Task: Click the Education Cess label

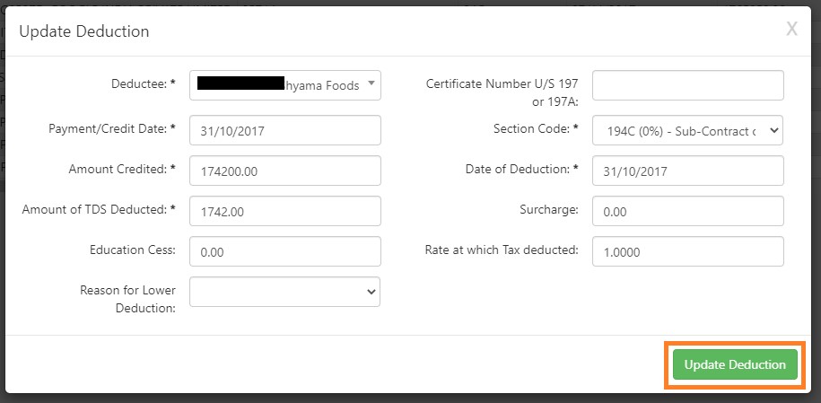Action: click(133, 250)
